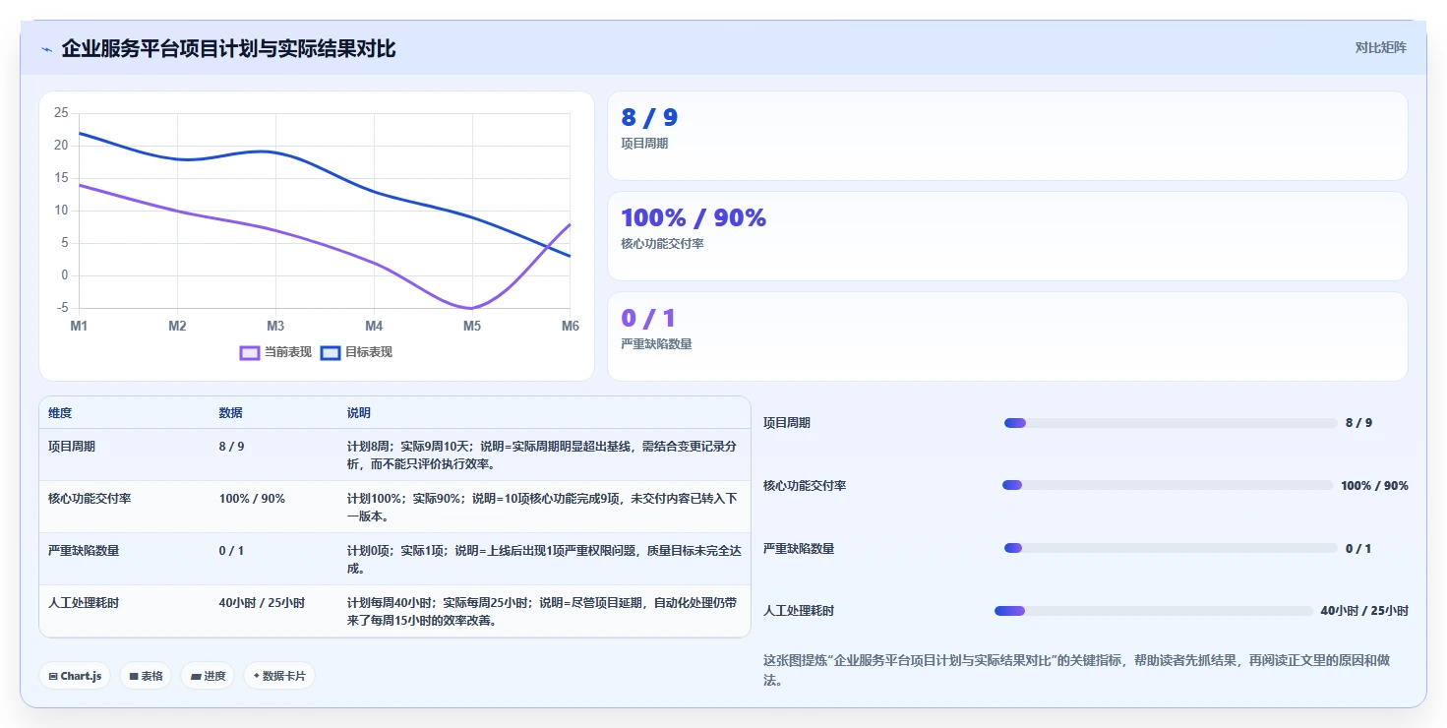Click the 数据 column header in the table

pyautogui.click(x=230, y=413)
